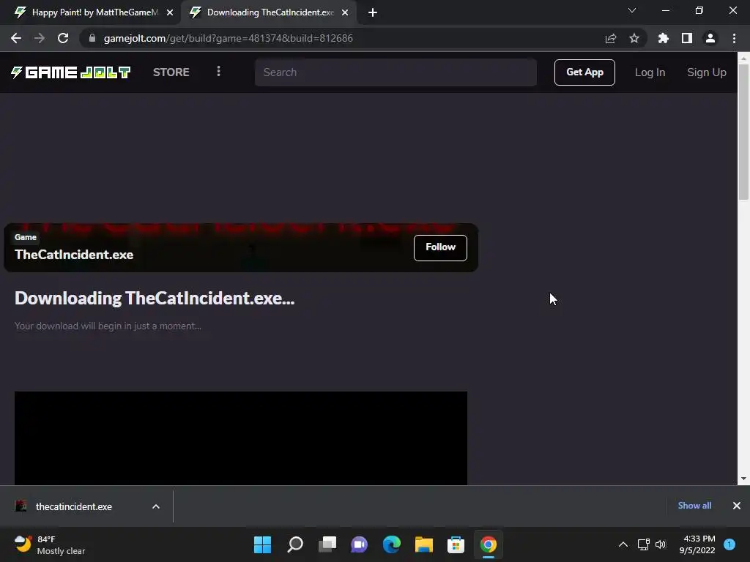The height and width of the screenshot is (562, 750).
Task: Open tab search dropdown arrow
Action: coord(632,10)
